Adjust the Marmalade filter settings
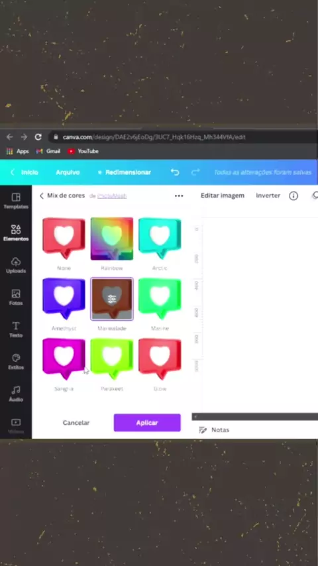This screenshot has height=566, width=318. click(112, 299)
